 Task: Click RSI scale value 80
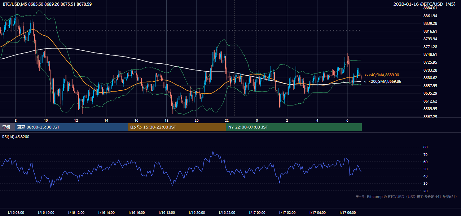point(425,147)
